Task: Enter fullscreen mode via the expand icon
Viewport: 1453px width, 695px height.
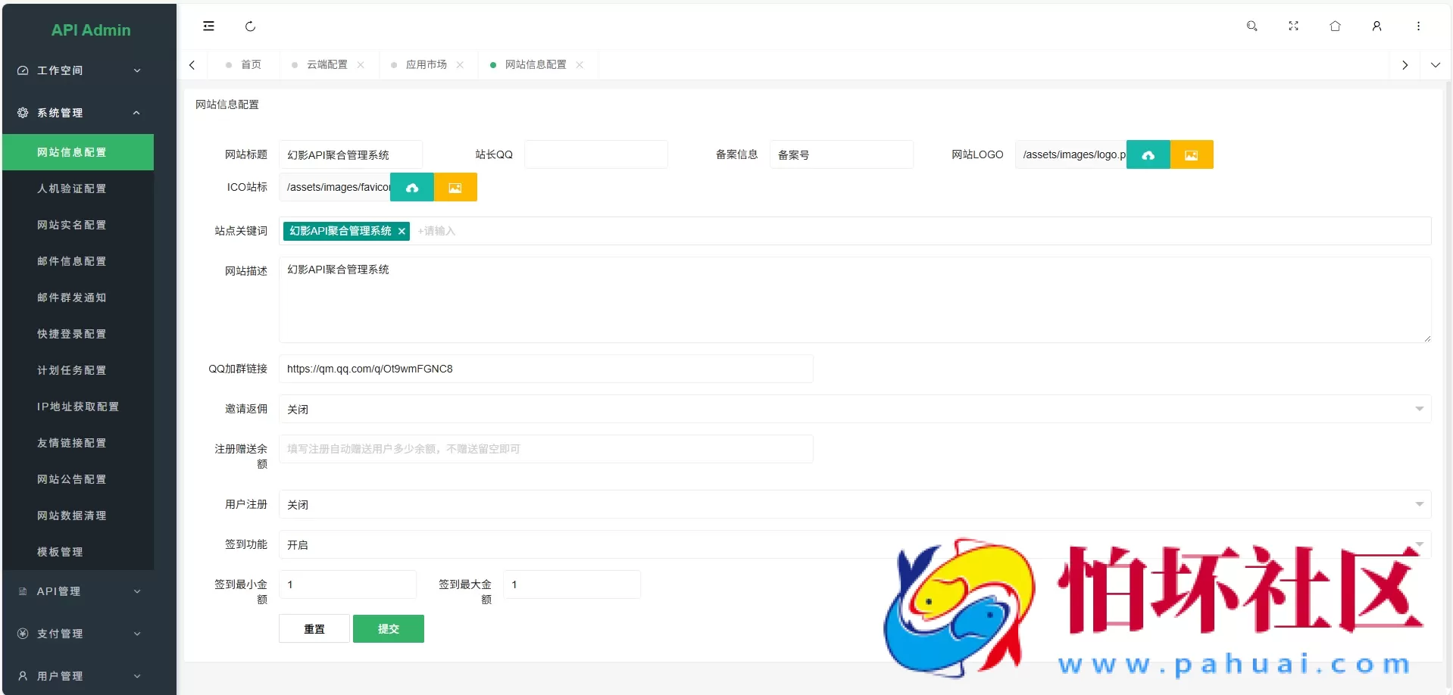Action: [1293, 26]
